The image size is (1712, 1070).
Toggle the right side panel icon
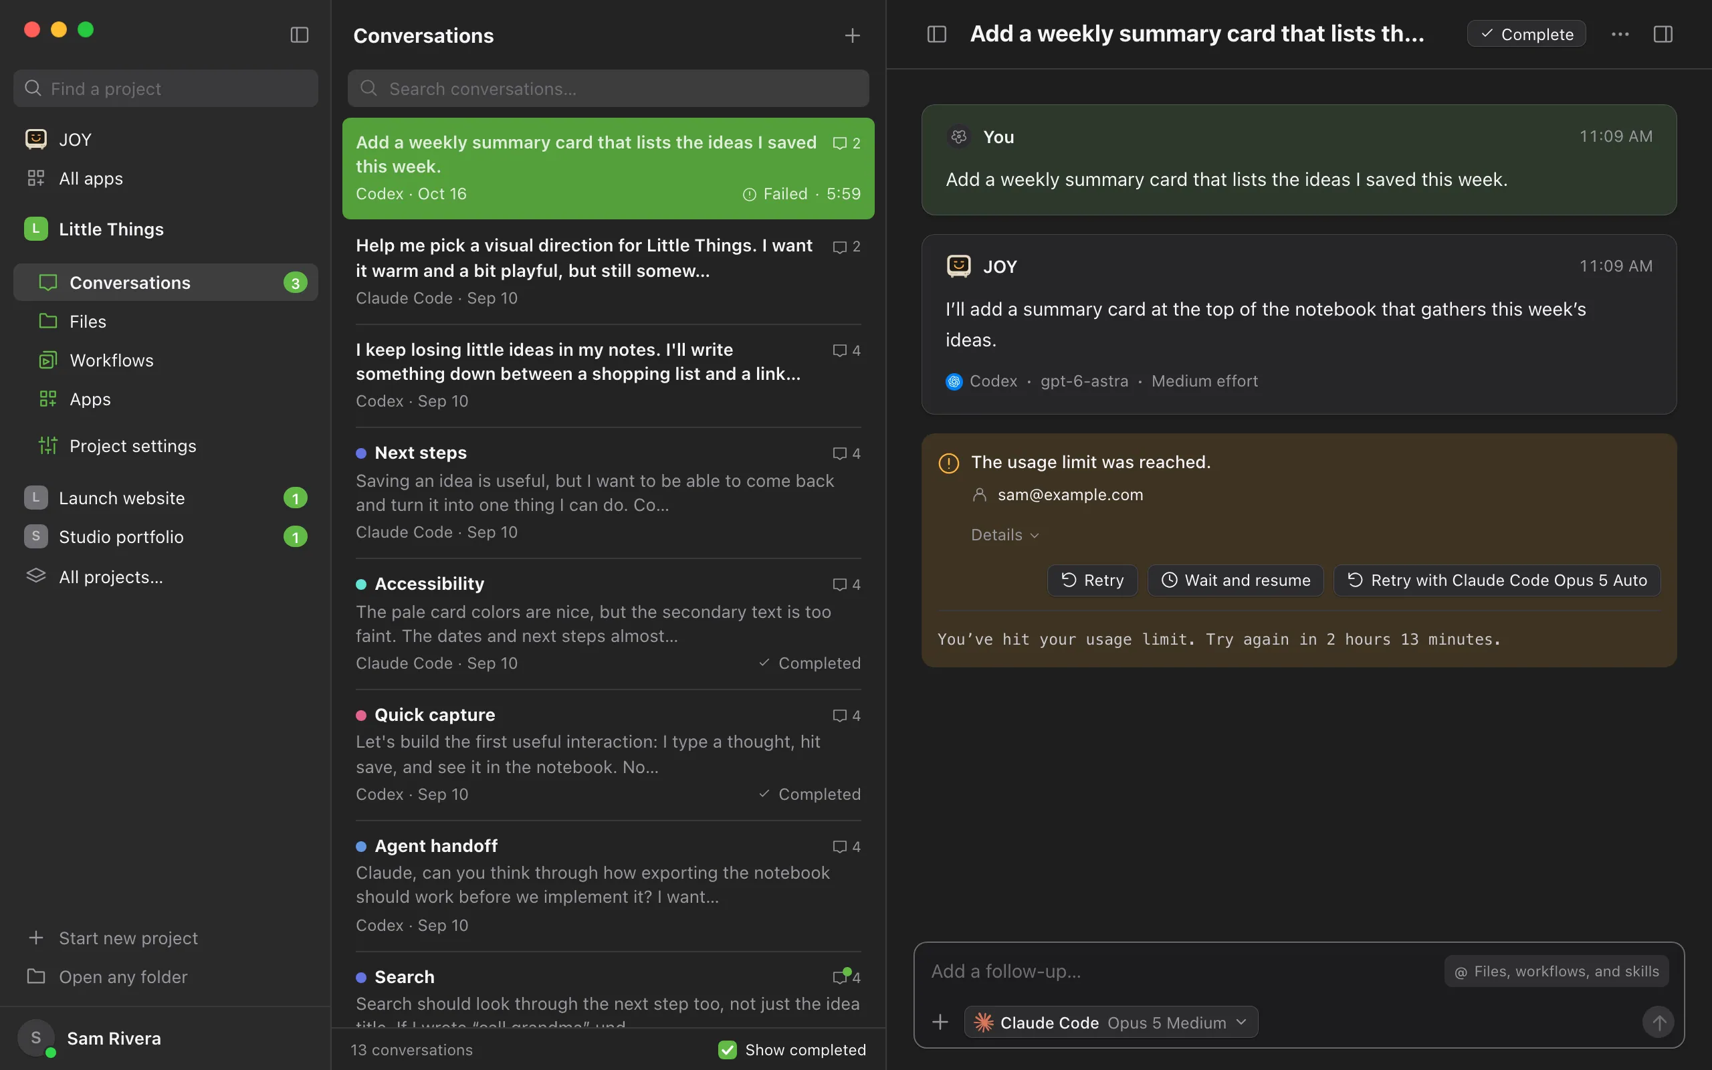[x=1663, y=34]
